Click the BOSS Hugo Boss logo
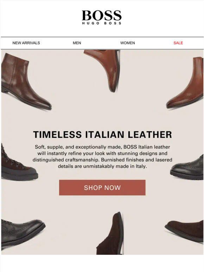This screenshot has height=272, width=204. pos(102,17)
